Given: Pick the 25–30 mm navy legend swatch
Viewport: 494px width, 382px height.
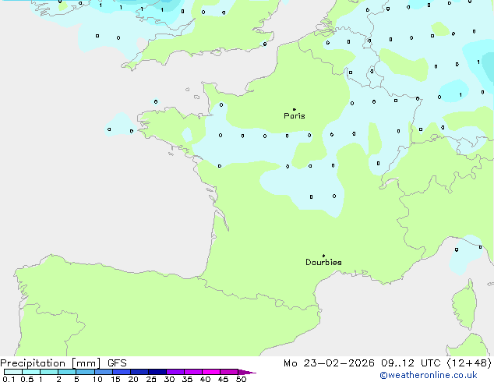Looking at the screenshot, I should click(x=157, y=372).
